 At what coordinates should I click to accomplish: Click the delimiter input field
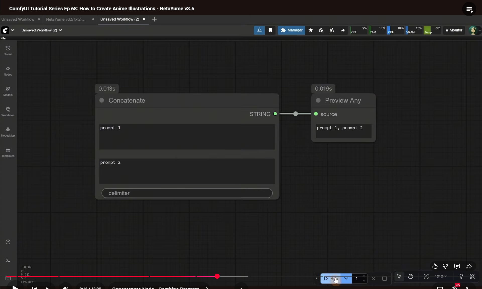pos(187,193)
